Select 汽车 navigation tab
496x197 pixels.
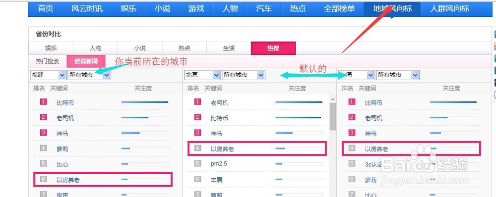point(264,9)
